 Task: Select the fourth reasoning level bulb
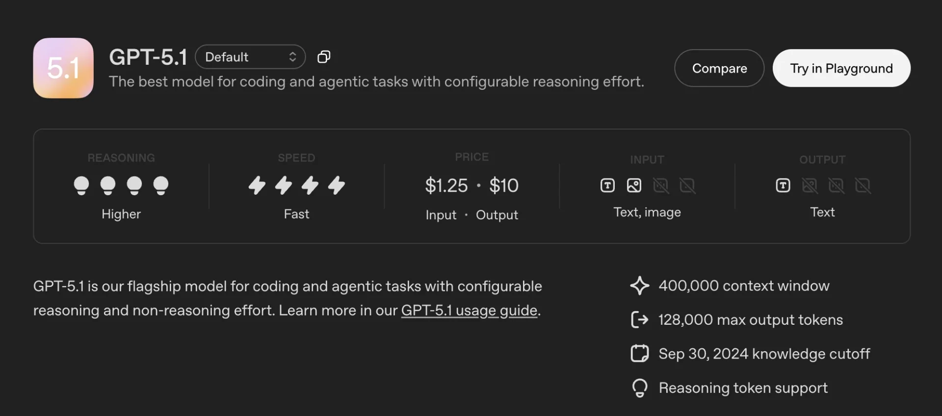(x=162, y=185)
